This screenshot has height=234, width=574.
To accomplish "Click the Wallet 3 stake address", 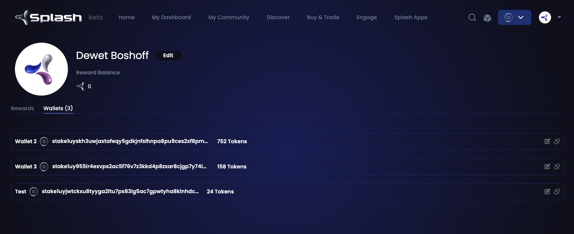I will 129,166.
